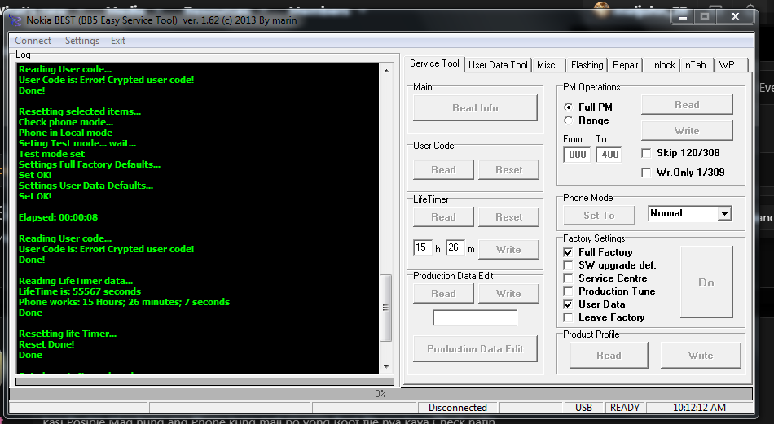Click Read in LifeTimer group

443,217
